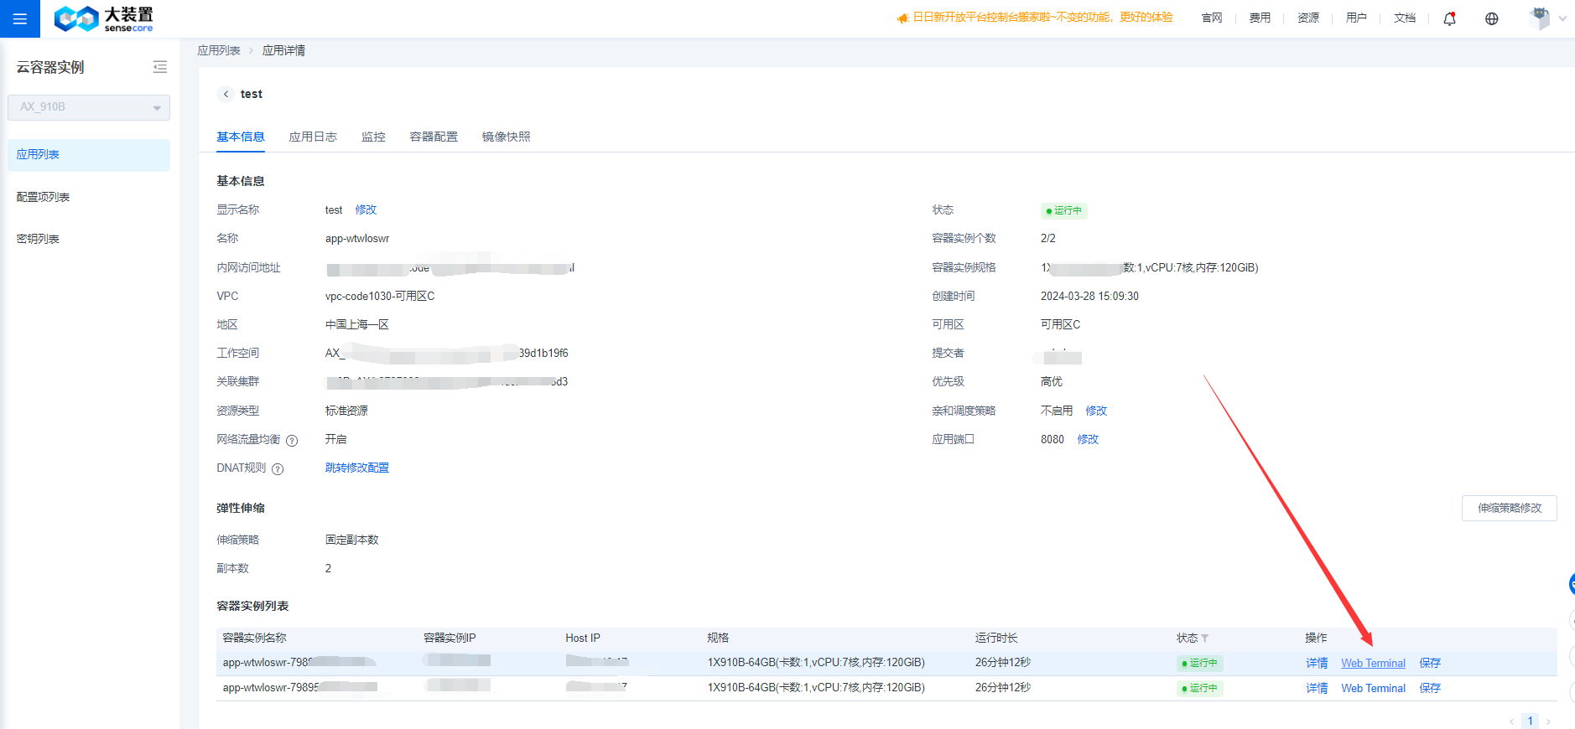Screen dimensions: 1575x729
Task: Open the 状态 column filter icon
Action: coord(1205,639)
